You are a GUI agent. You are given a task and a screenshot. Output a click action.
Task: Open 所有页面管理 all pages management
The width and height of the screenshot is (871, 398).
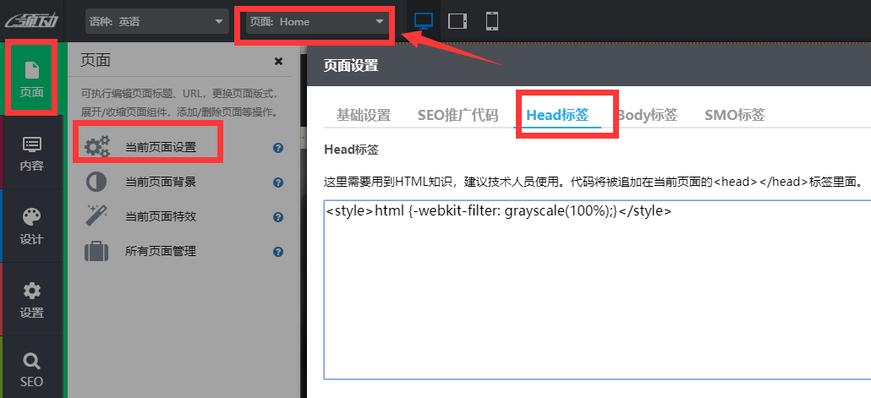160,251
